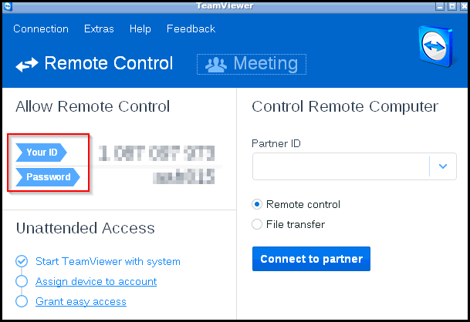Click the TeamViewer logo in the header

coord(437,46)
